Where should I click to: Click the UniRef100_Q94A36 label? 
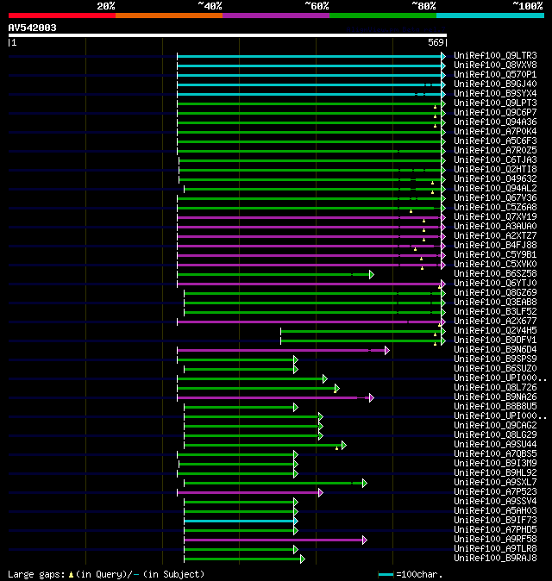pos(495,122)
